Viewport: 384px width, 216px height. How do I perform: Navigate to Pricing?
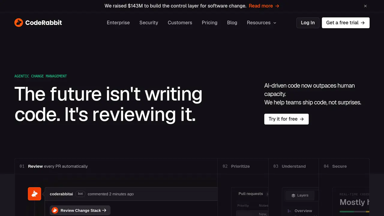(x=210, y=22)
